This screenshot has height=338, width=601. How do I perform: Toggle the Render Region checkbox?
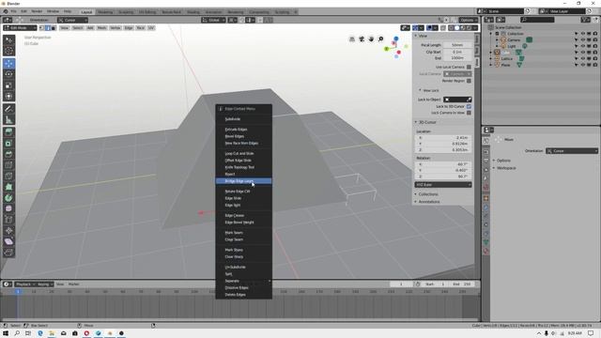(469, 81)
